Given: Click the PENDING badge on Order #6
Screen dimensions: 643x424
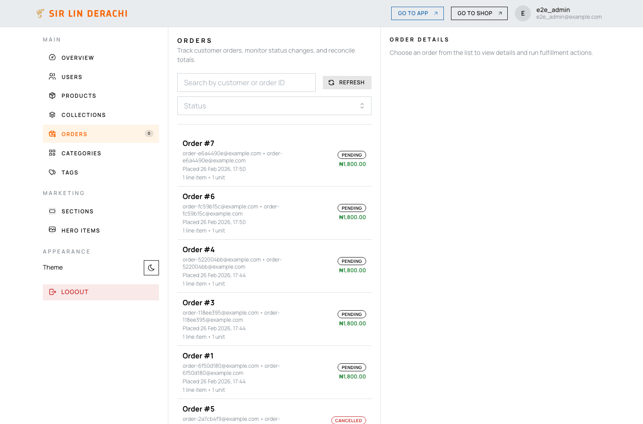Looking at the screenshot, I should coord(352,208).
